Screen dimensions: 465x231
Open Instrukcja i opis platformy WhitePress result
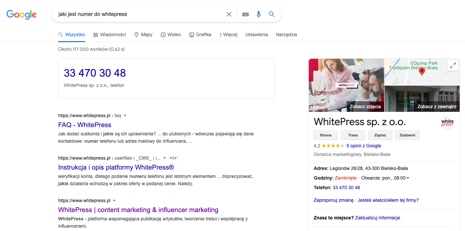click(x=116, y=167)
